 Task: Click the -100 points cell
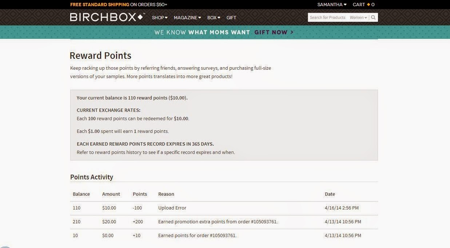138,208
